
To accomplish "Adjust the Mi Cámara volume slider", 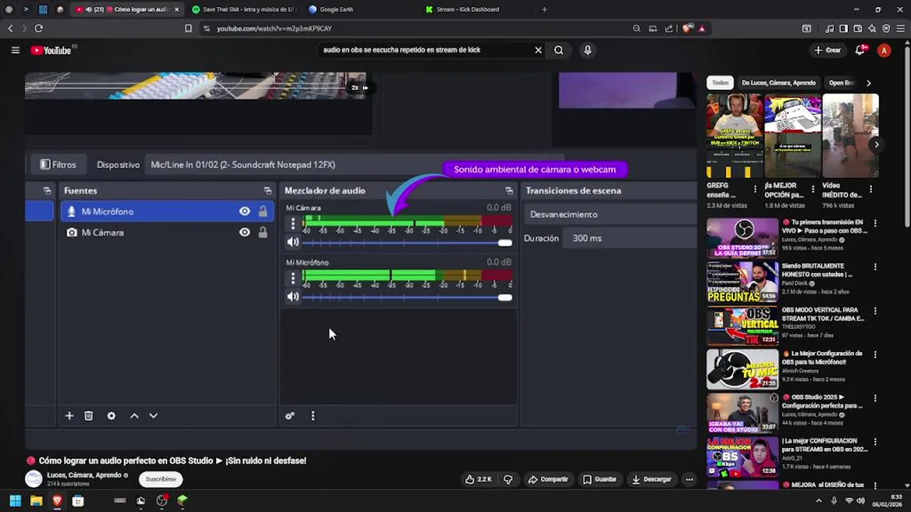I will [407, 242].
